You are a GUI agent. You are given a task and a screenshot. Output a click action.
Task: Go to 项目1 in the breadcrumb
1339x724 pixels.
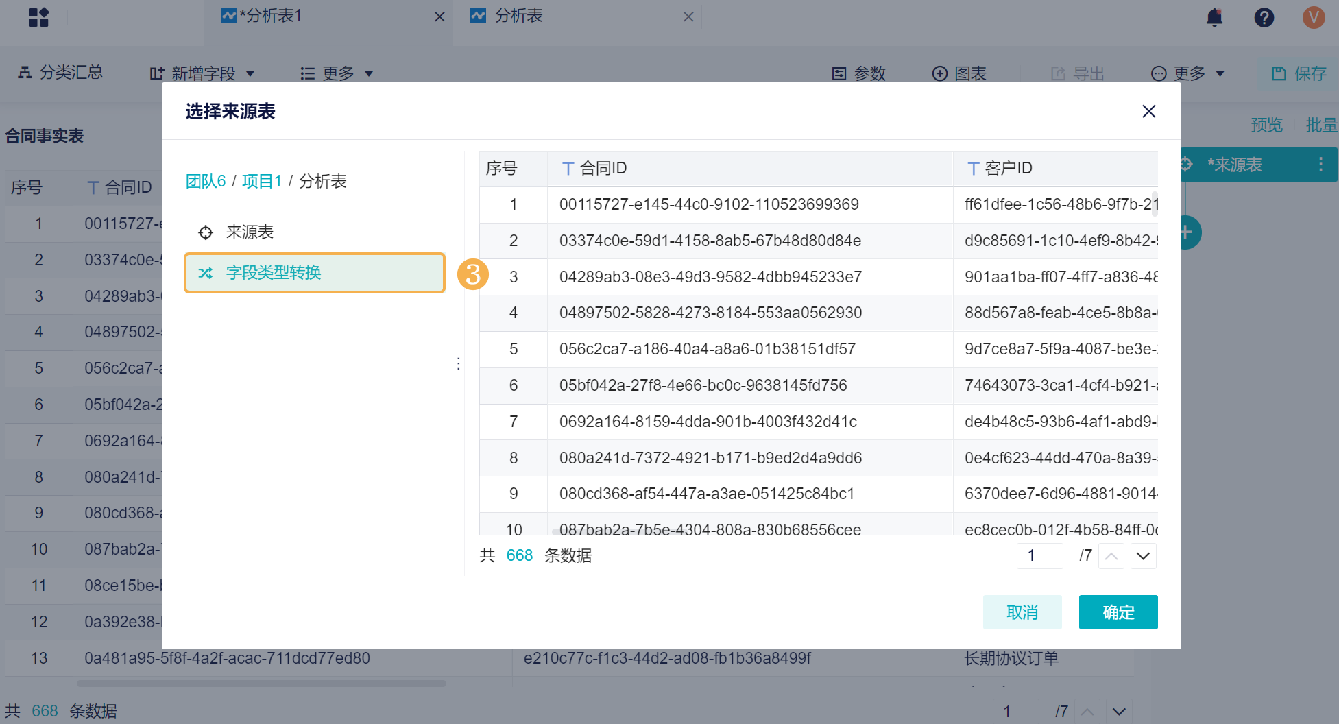point(262,181)
